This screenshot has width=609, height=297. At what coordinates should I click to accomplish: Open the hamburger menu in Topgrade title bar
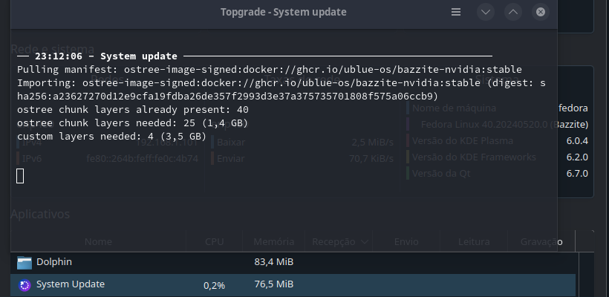click(x=456, y=12)
